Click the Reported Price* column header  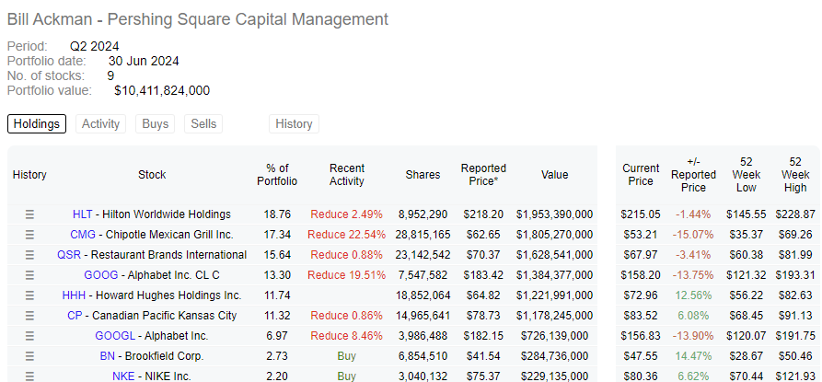pyautogui.click(x=483, y=175)
